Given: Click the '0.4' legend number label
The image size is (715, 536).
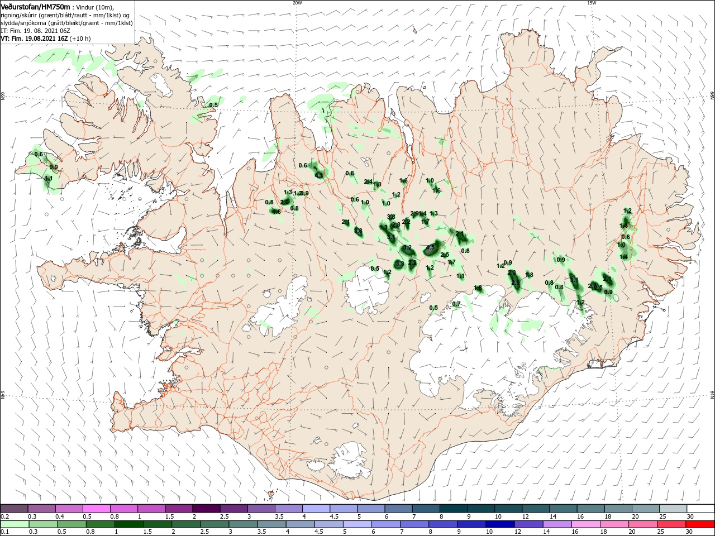Looking at the screenshot, I should pos(60,516).
